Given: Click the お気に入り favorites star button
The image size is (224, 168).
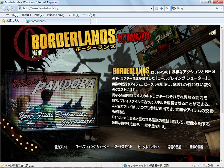Looking at the screenshot, I should point(11,21).
